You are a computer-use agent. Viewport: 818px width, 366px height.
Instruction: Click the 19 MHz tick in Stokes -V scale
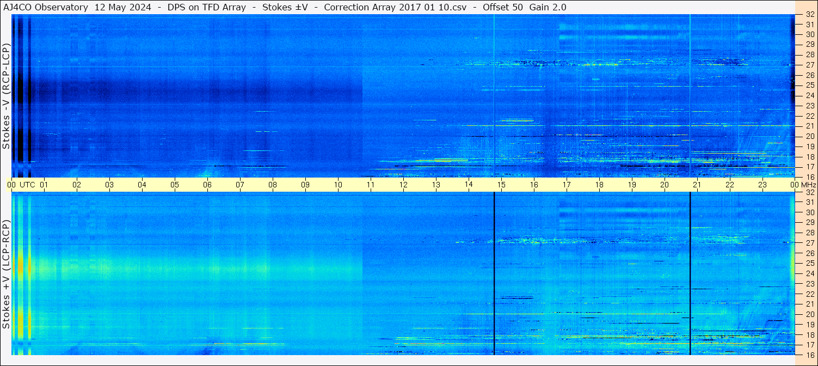[x=810, y=147]
